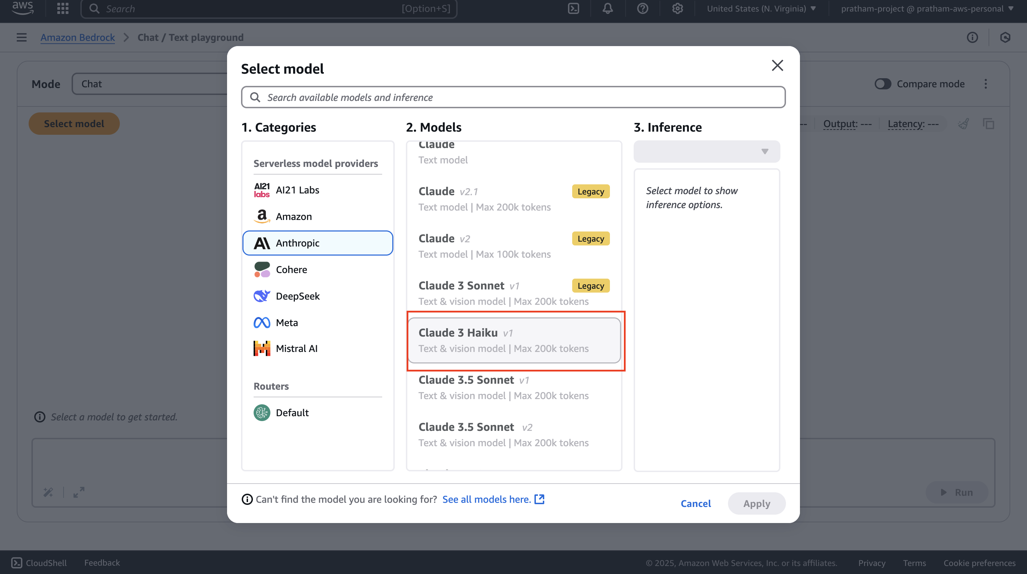Open the notifications bell
Screen dimensions: 1027x574
pyautogui.click(x=607, y=8)
